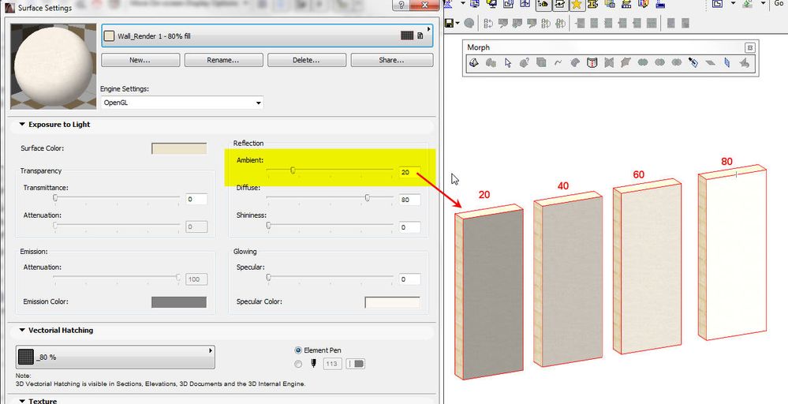
Task: Click the last curved-arrow Morph palette icon
Action: click(745, 63)
